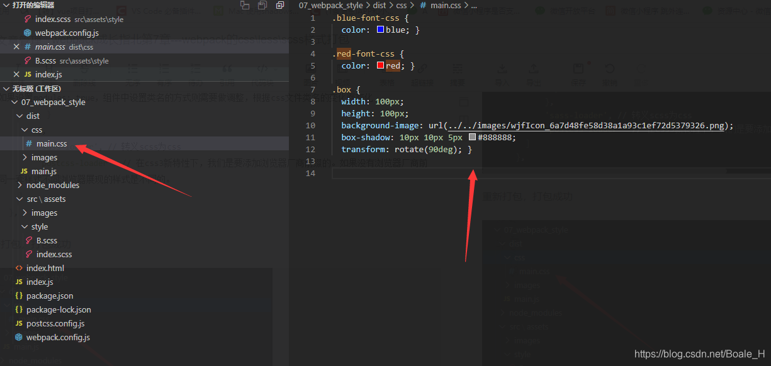The image size is (771, 366).
Task: Collapse the src \ assets folder chevron
Action: pyautogui.click(x=20, y=199)
